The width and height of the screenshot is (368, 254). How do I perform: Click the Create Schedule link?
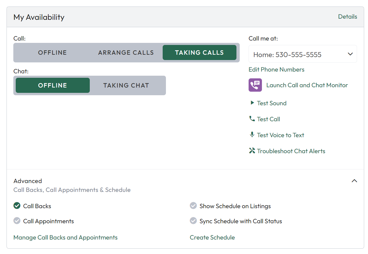212,237
